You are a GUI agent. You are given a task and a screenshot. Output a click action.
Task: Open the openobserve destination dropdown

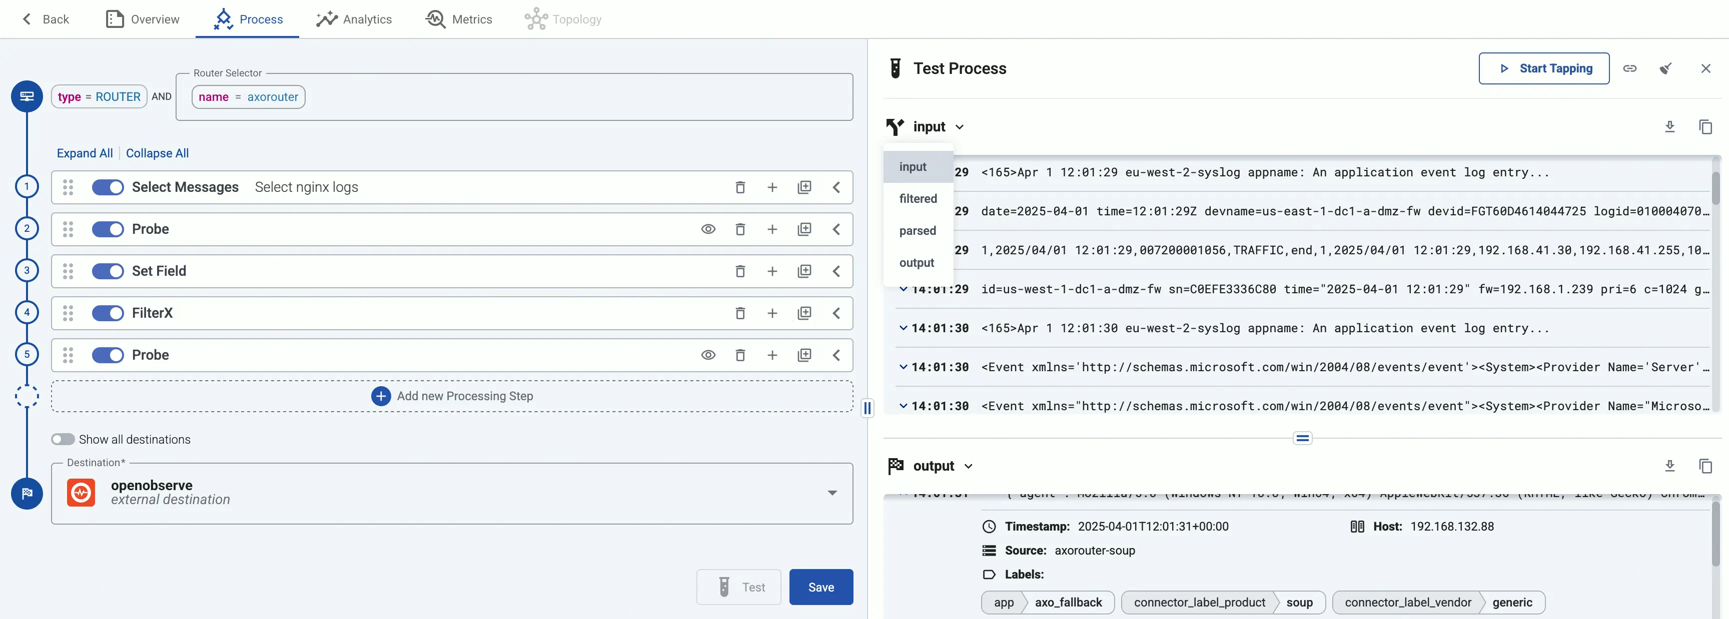(832, 493)
